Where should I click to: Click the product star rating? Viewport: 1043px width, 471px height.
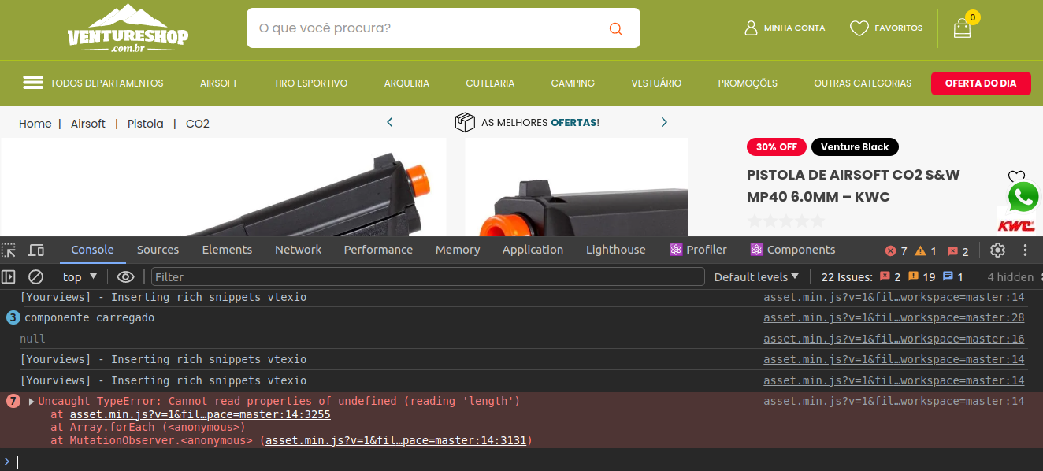pyautogui.click(x=785, y=221)
